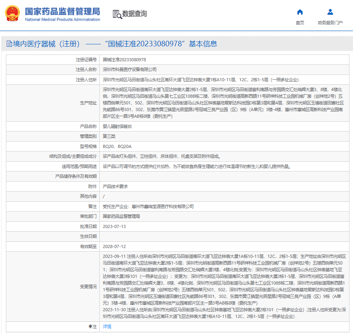Click the 产品技术要求 attachment value
This screenshot has width=353, height=334.
(x=115, y=186)
